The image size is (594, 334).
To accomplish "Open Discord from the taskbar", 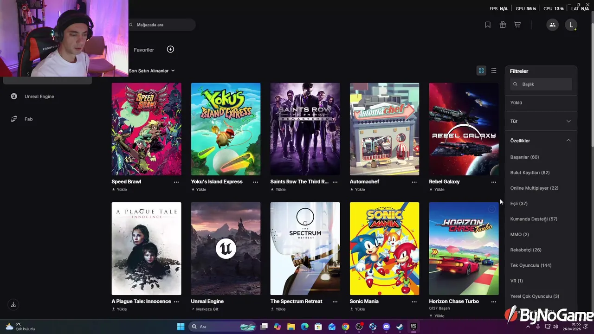I will coord(386,327).
